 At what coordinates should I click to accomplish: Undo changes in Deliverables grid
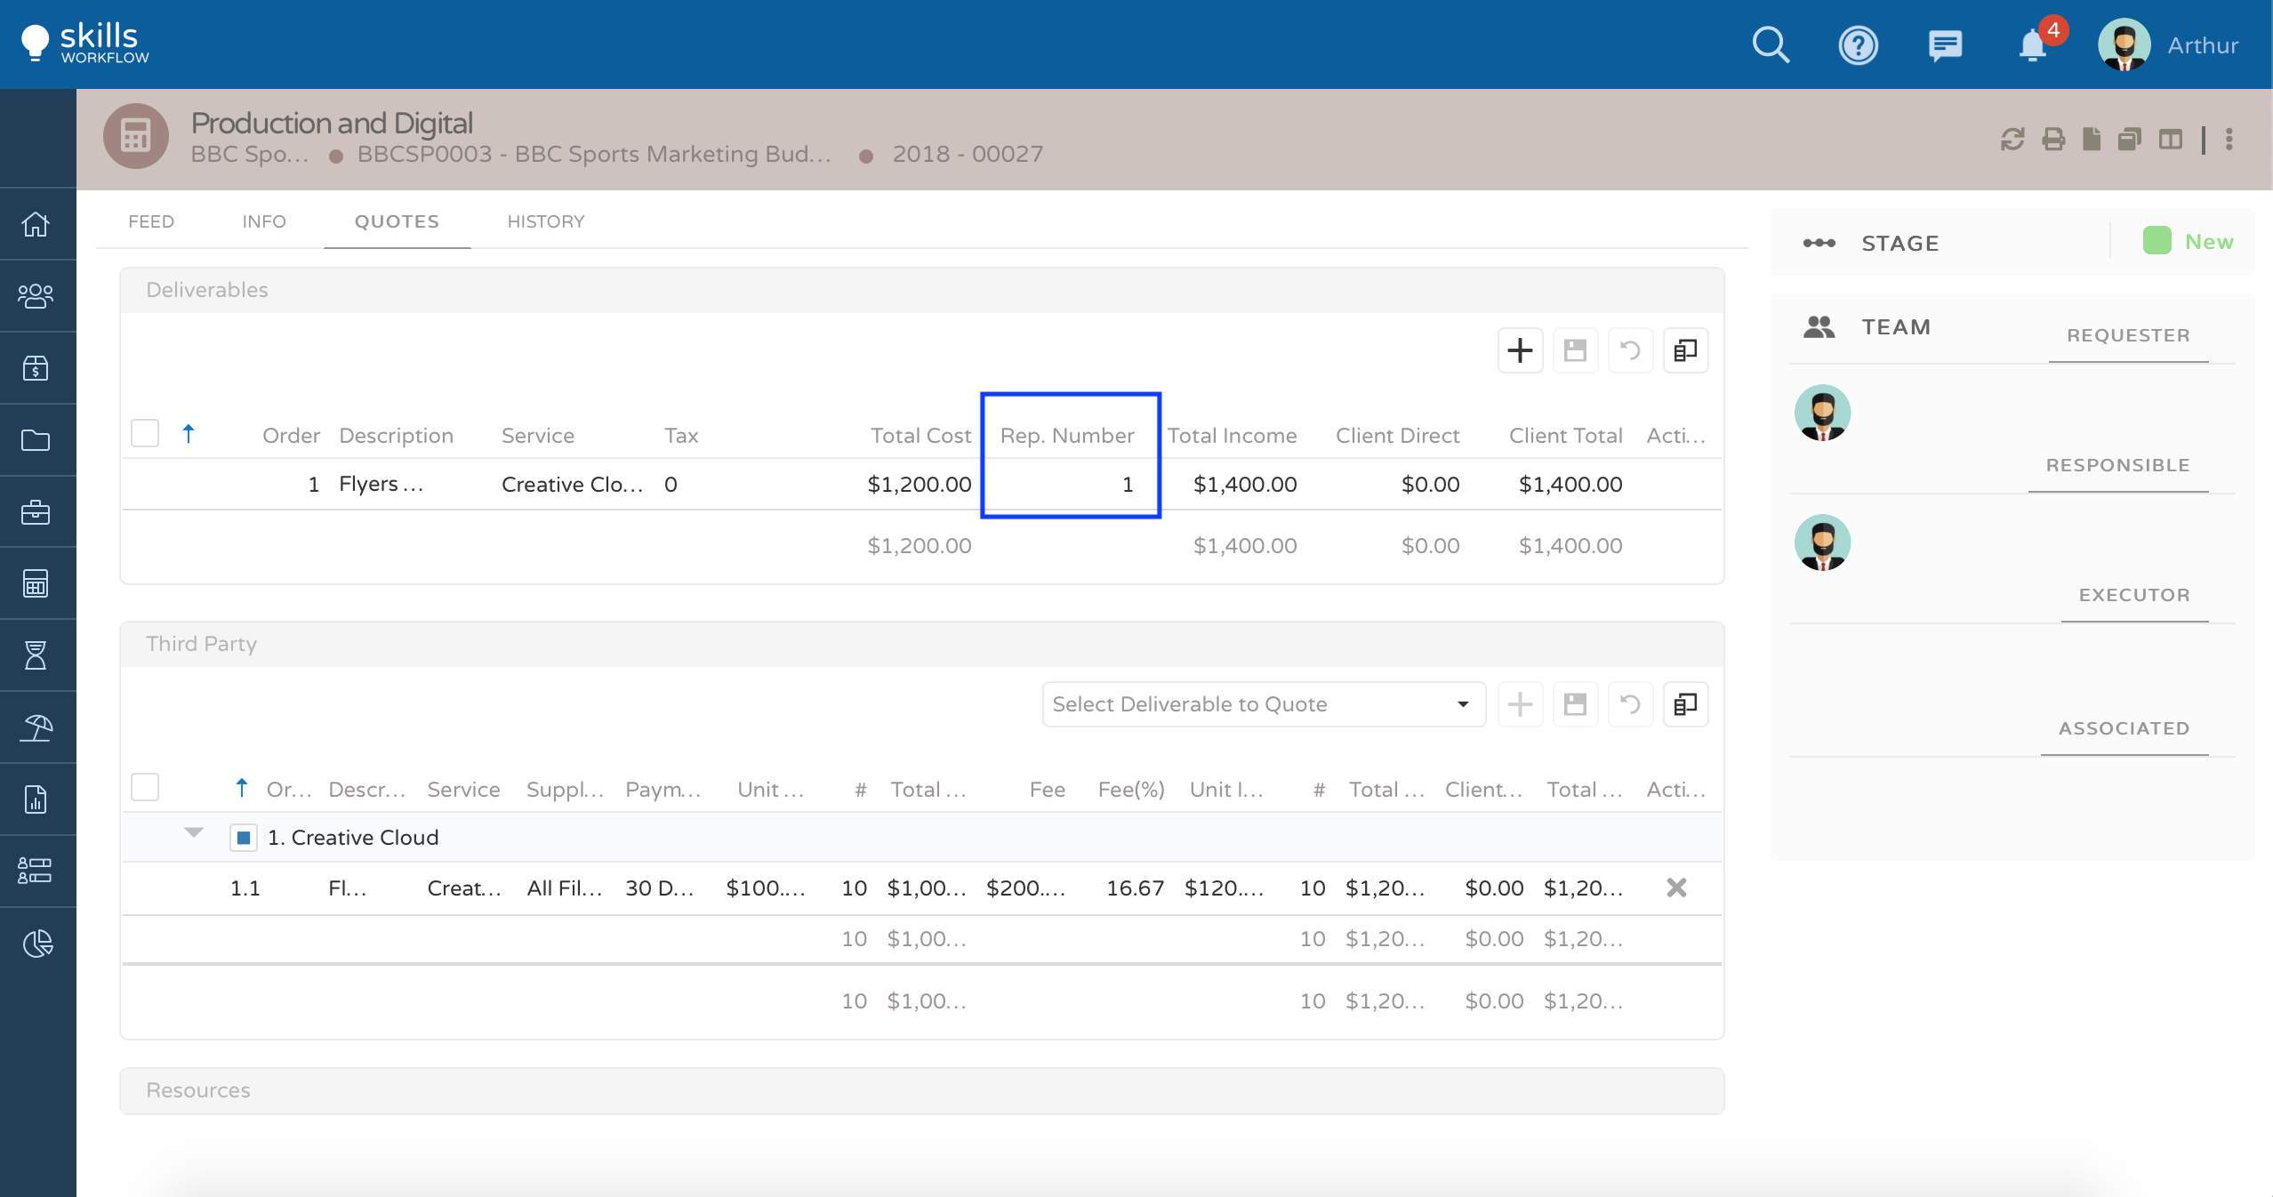[x=1630, y=350]
